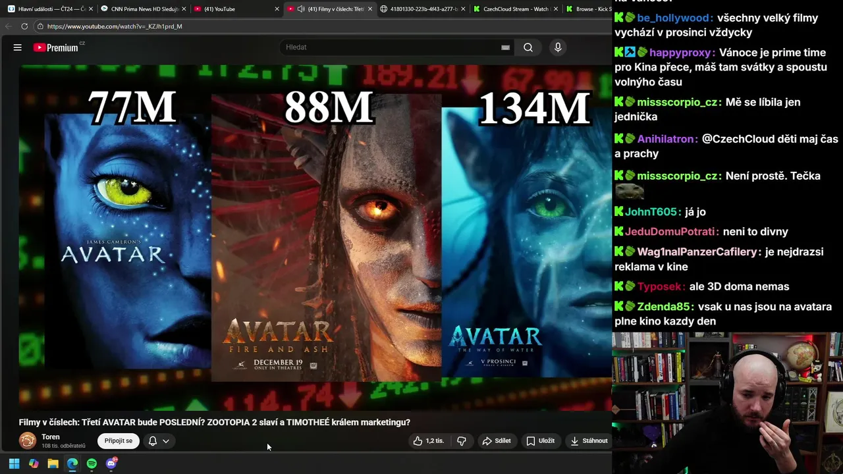Share the video via Sdílet
This screenshot has height=474, width=843.
497,441
